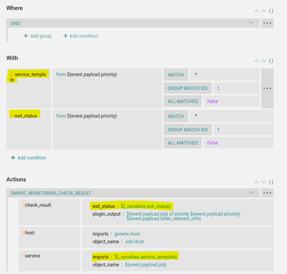Toggle ALL MATCHES False value for exit_status

213,143
